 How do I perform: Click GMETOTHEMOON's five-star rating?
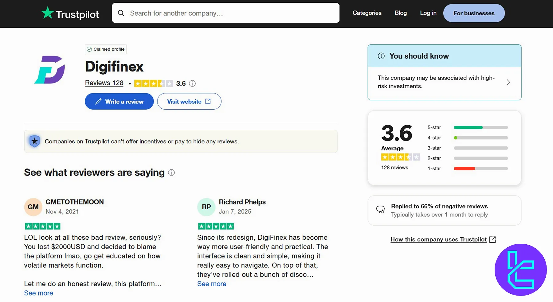[42, 226]
